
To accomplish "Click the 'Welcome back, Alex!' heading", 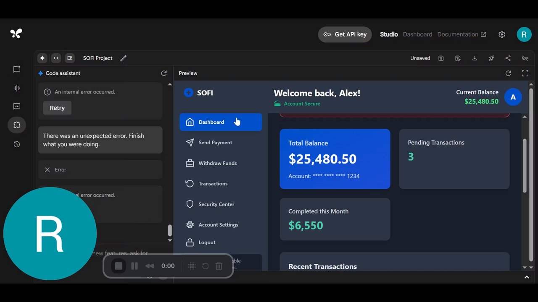I will 317,93.
